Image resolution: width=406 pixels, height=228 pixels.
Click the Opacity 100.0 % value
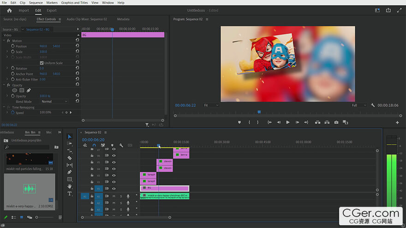click(x=45, y=96)
